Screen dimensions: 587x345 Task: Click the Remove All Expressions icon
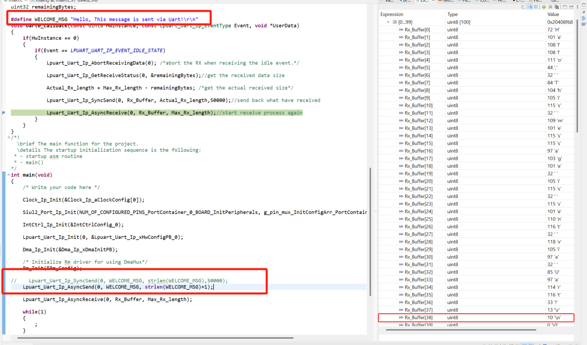tap(557, 7)
